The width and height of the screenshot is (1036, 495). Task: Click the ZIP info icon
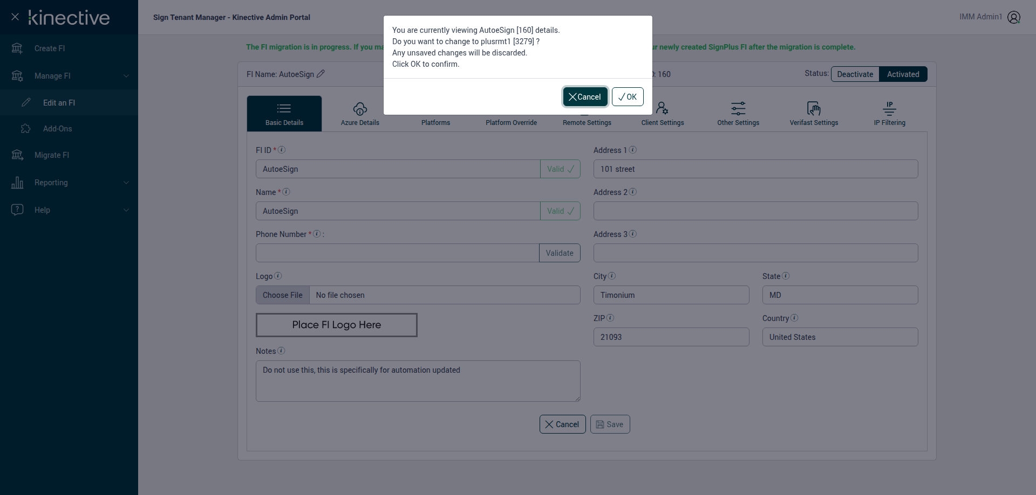[x=610, y=318]
